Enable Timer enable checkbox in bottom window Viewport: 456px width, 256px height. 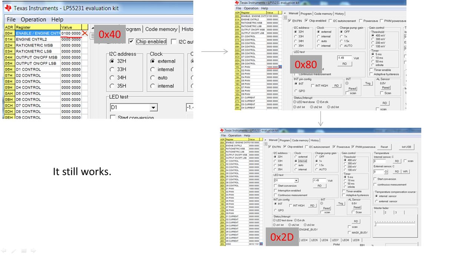pyautogui.click(x=344, y=191)
